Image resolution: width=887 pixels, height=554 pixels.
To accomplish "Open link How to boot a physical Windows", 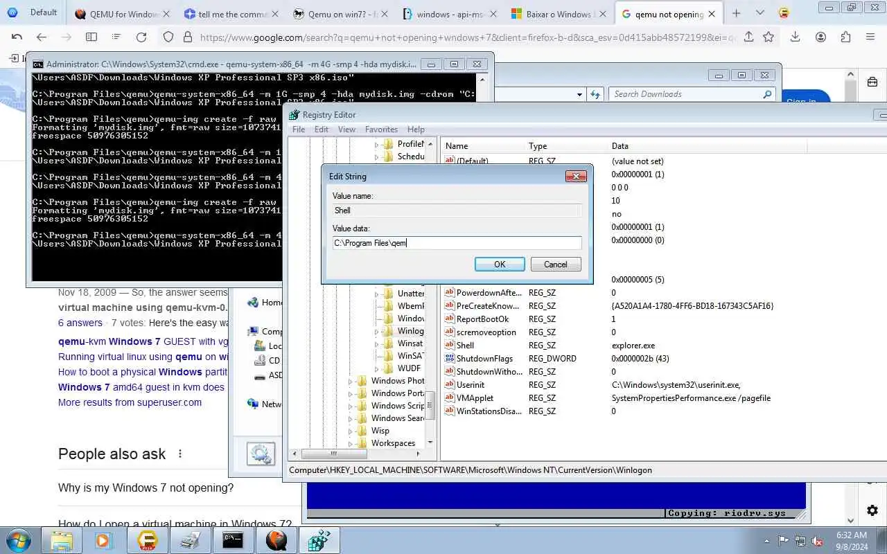I will pos(143,372).
